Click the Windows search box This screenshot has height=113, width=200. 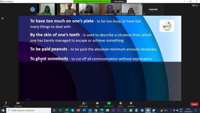28,110
